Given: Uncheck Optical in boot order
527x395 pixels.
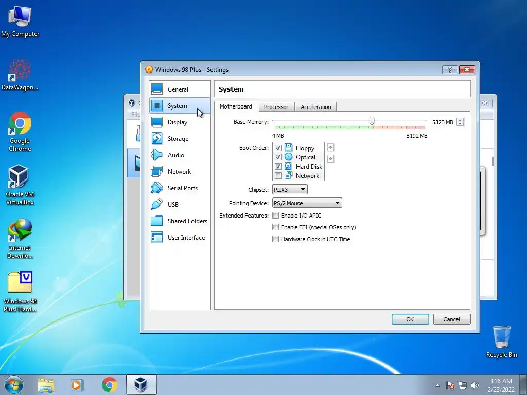Looking at the screenshot, I should tap(278, 157).
